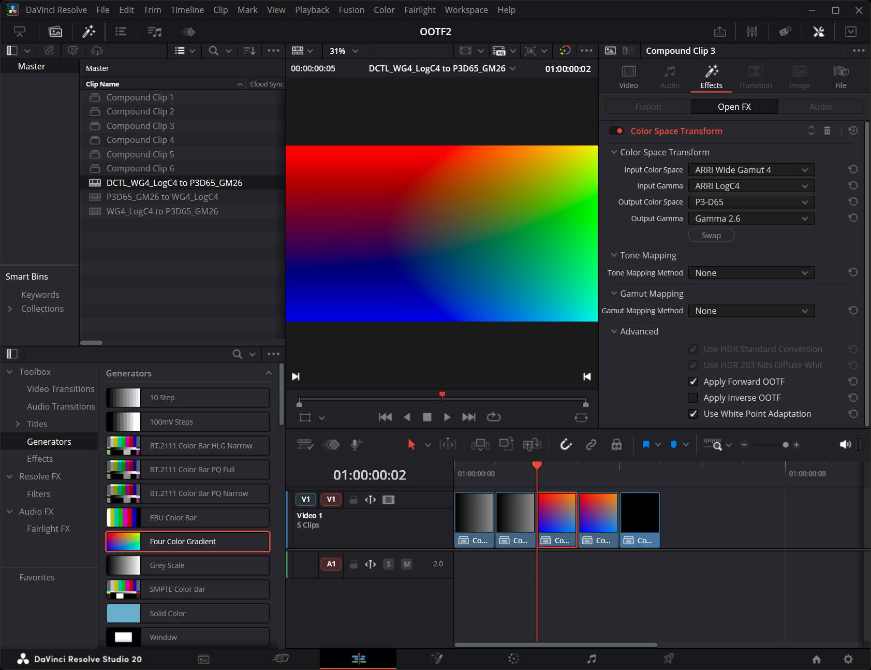This screenshot has height=670, width=871.
Task: Click the Replace Clip icon
Action: [x=532, y=444]
